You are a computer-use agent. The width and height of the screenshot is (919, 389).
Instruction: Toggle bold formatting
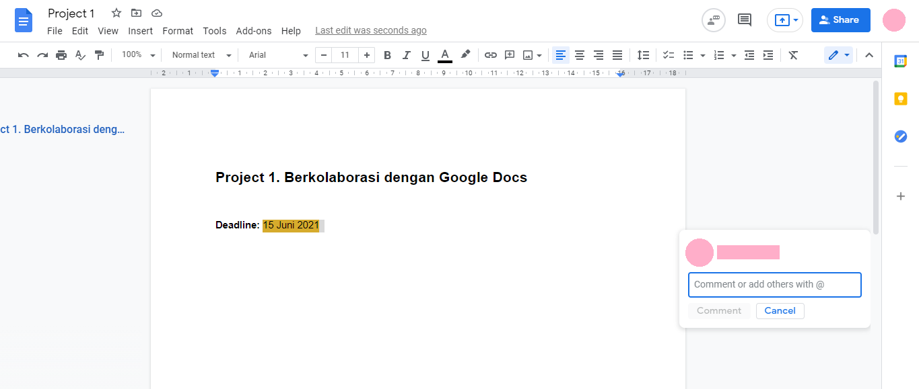click(x=387, y=55)
